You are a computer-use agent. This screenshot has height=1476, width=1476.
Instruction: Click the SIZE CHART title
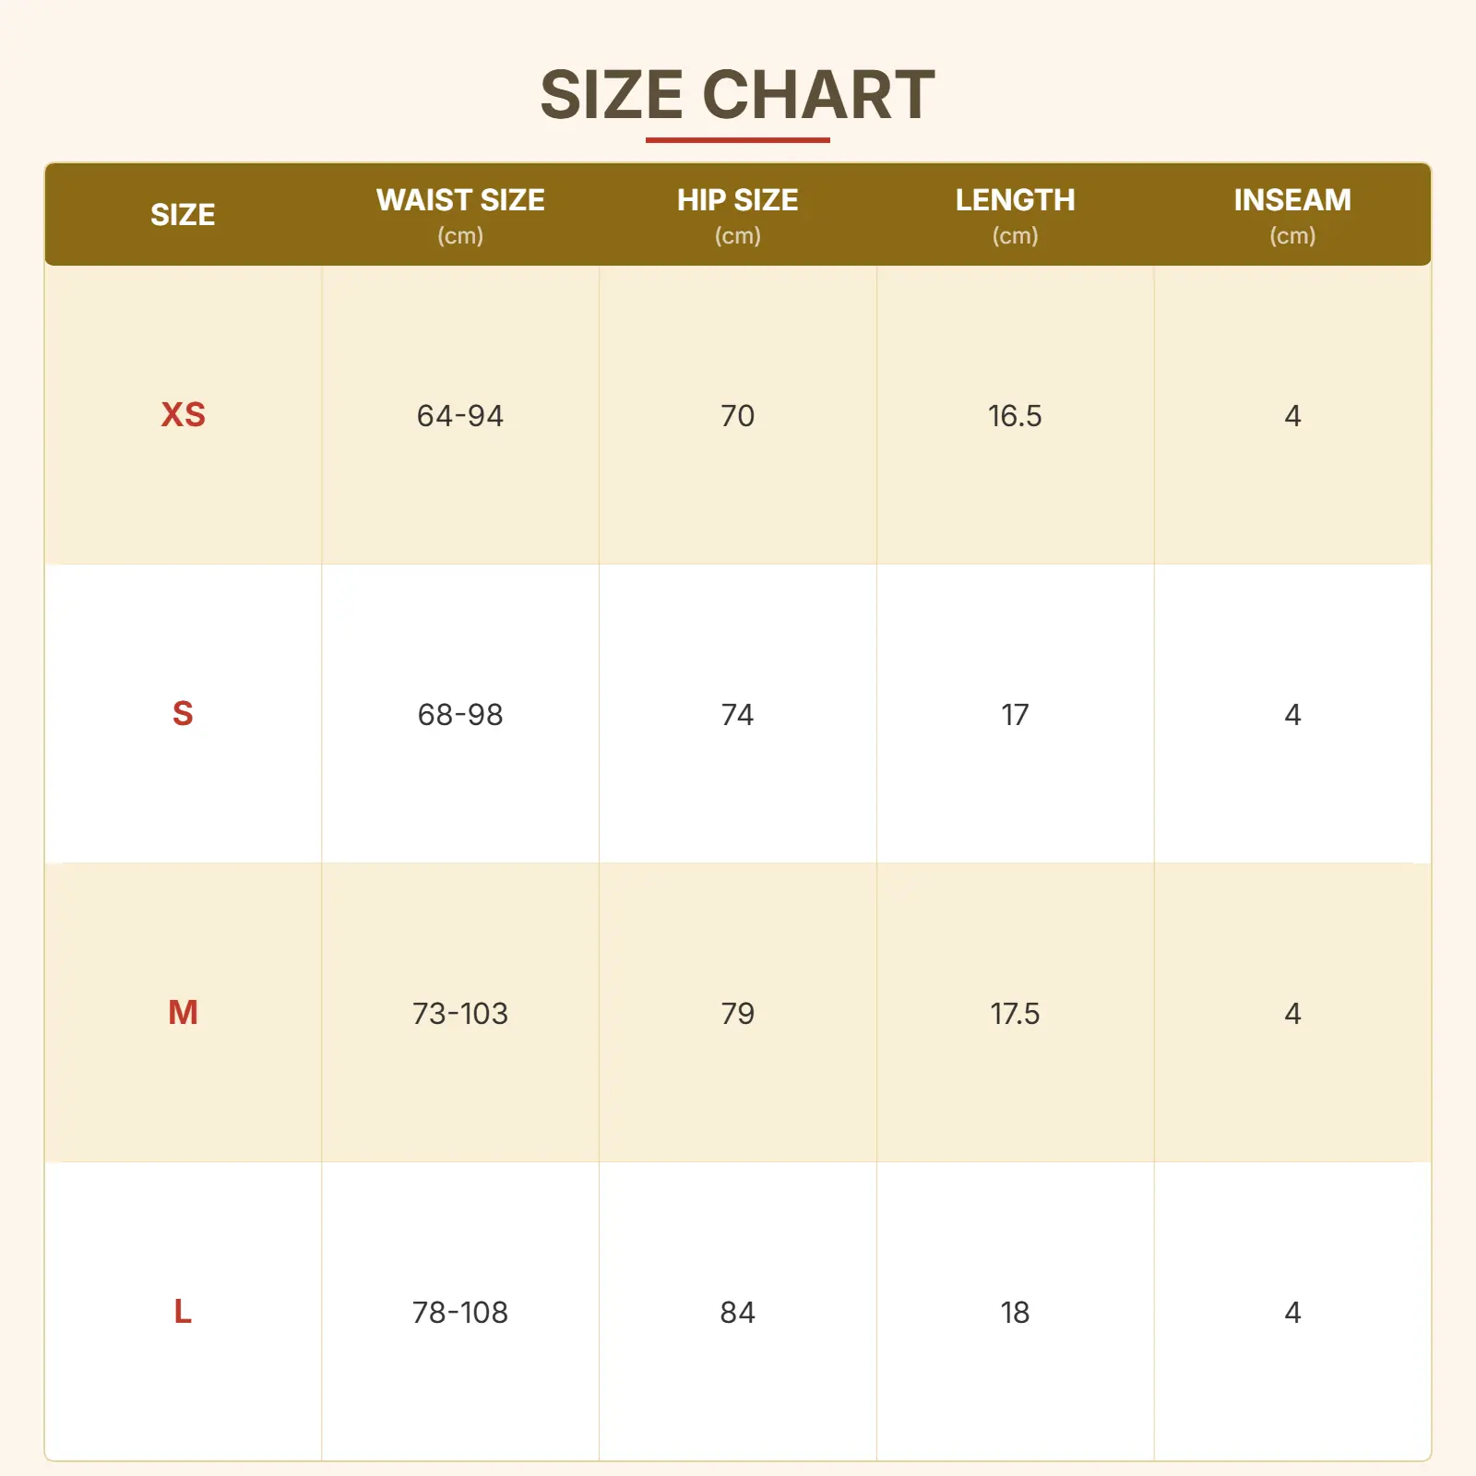tap(737, 95)
